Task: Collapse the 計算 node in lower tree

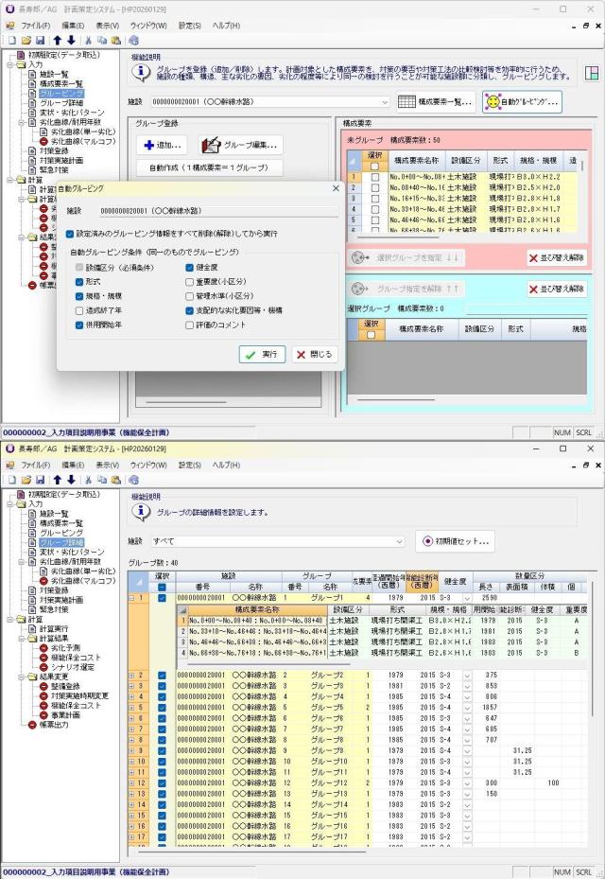Action: point(10,620)
